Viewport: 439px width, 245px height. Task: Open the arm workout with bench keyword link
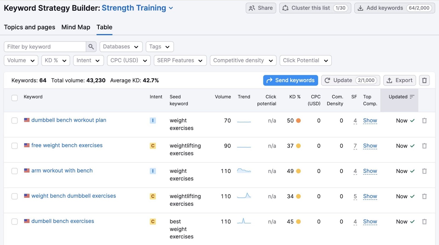[62, 170]
